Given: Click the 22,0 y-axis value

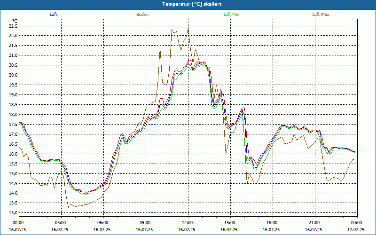Looking at the screenshot, I should [13, 36].
